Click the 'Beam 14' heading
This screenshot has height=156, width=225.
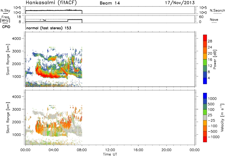point(110,3)
